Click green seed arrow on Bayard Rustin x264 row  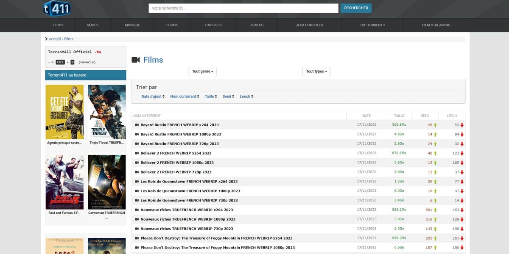(x=435, y=125)
